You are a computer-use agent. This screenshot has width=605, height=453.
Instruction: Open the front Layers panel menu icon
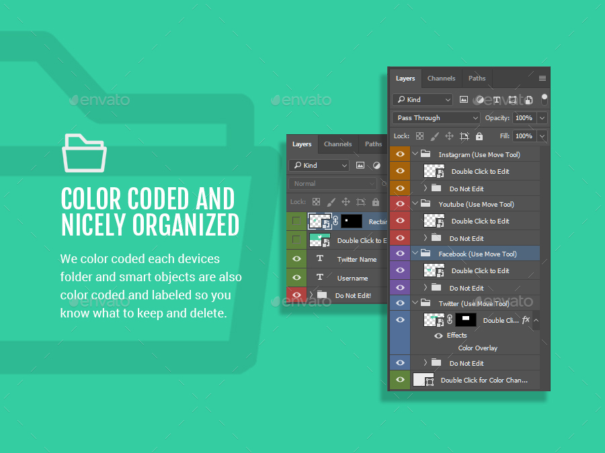542,79
